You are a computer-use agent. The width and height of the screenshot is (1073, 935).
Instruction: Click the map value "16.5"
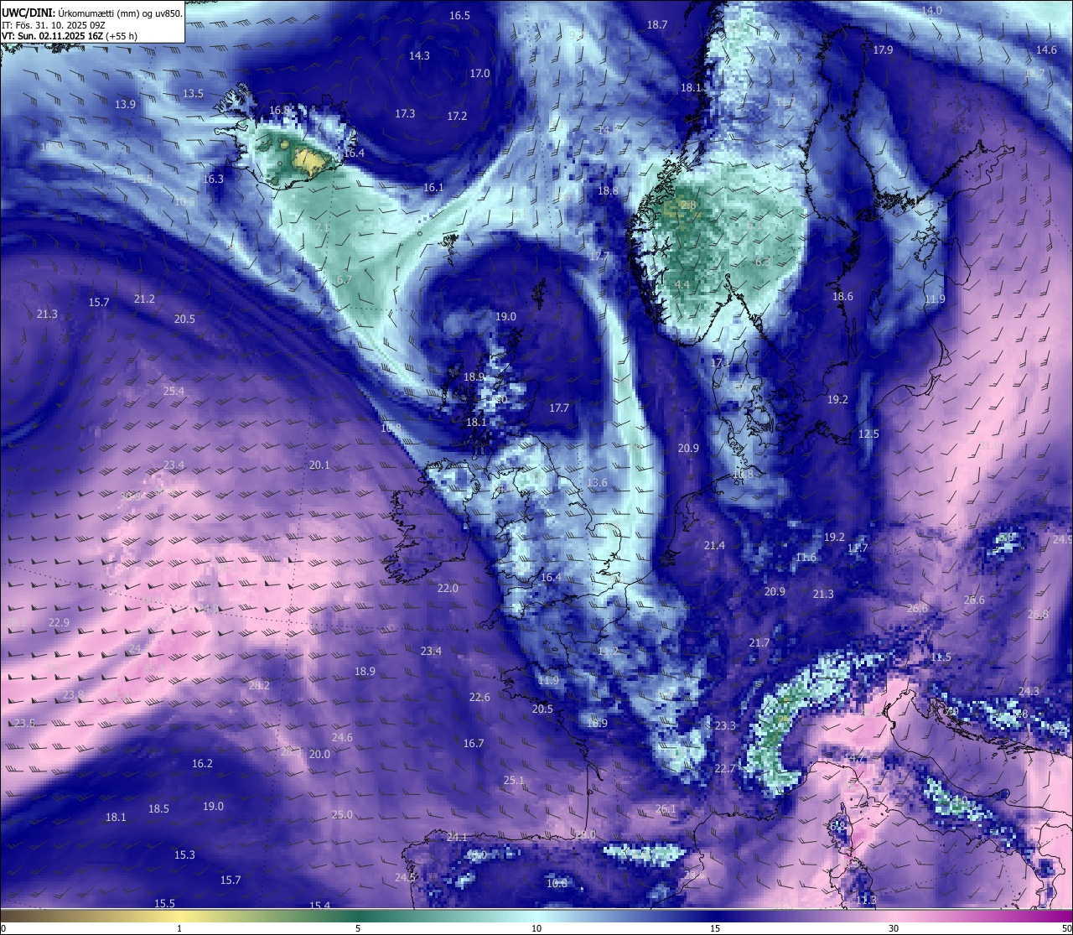(x=459, y=16)
